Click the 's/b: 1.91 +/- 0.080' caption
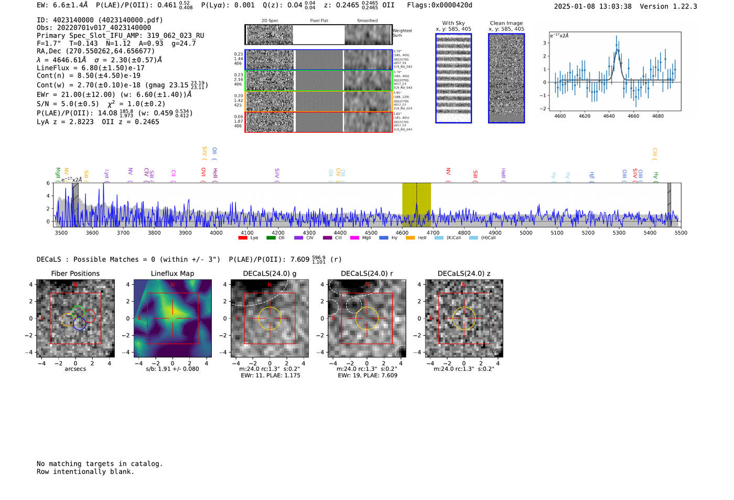The width and height of the screenshot is (734, 500). pyautogui.click(x=172, y=369)
